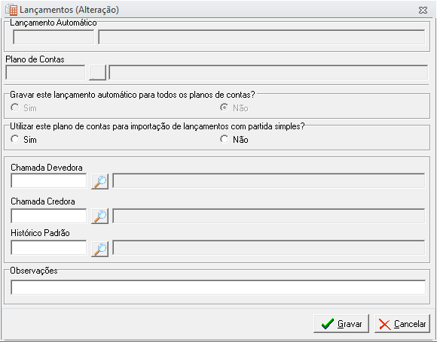Click the Chamada Devedora code input field
This screenshot has width=437, height=342.
coord(49,180)
